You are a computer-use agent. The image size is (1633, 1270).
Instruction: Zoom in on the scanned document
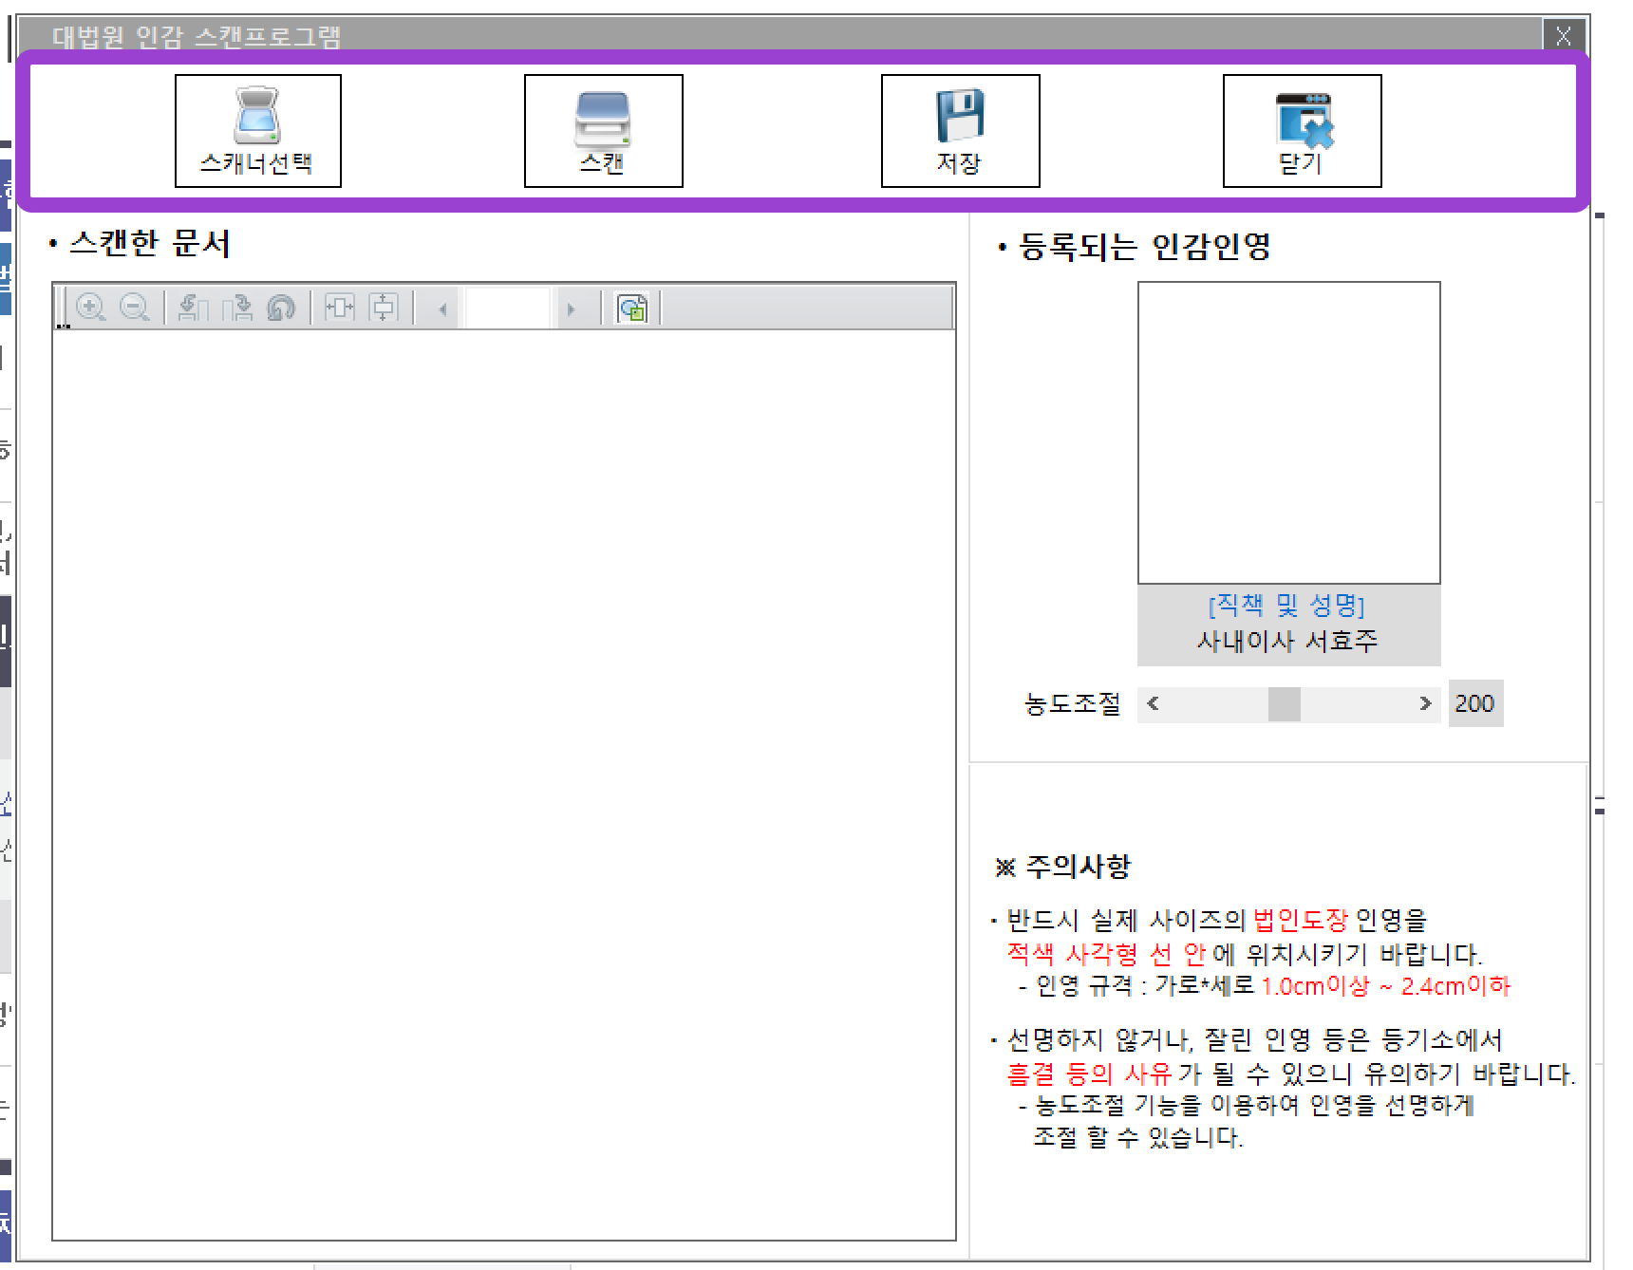tap(89, 308)
